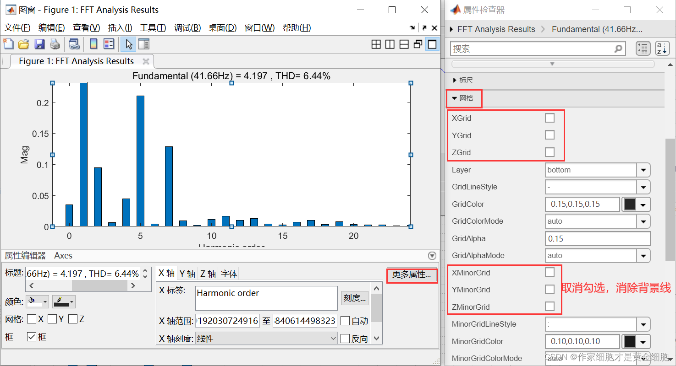Select the left/right tile layout icon
The width and height of the screenshot is (676, 366).
tap(390, 44)
